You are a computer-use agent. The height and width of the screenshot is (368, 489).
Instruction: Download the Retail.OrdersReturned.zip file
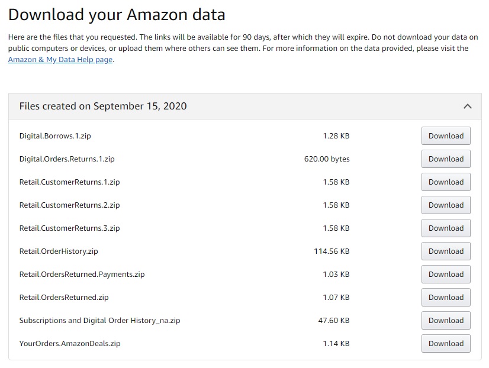tap(445, 297)
